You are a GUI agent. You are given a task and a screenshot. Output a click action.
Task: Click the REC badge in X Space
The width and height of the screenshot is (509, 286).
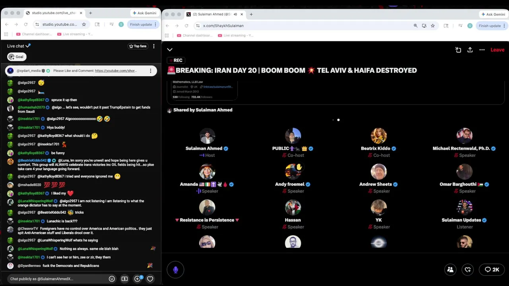point(175,60)
